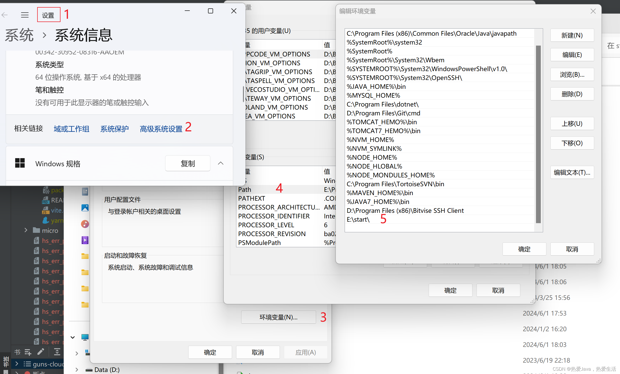Click the add-to-list icon in bookmarks toolbar
The height and width of the screenshot is (374, 620).
pyautogui.click(x=28, y=352)
